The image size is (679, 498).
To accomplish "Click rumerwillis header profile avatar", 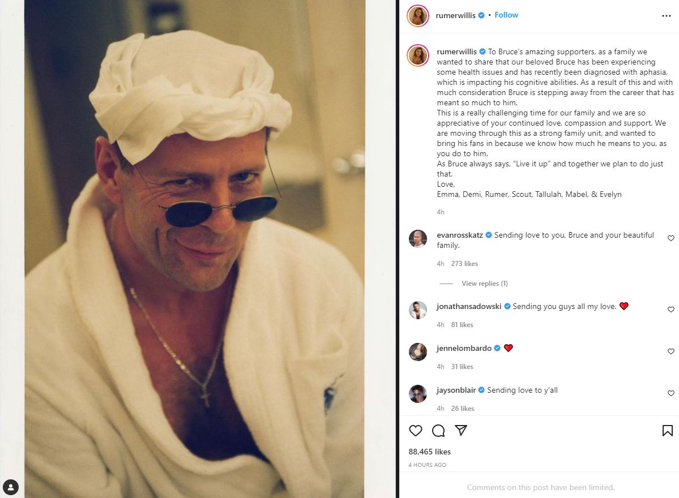I will (x=418, y=16).
